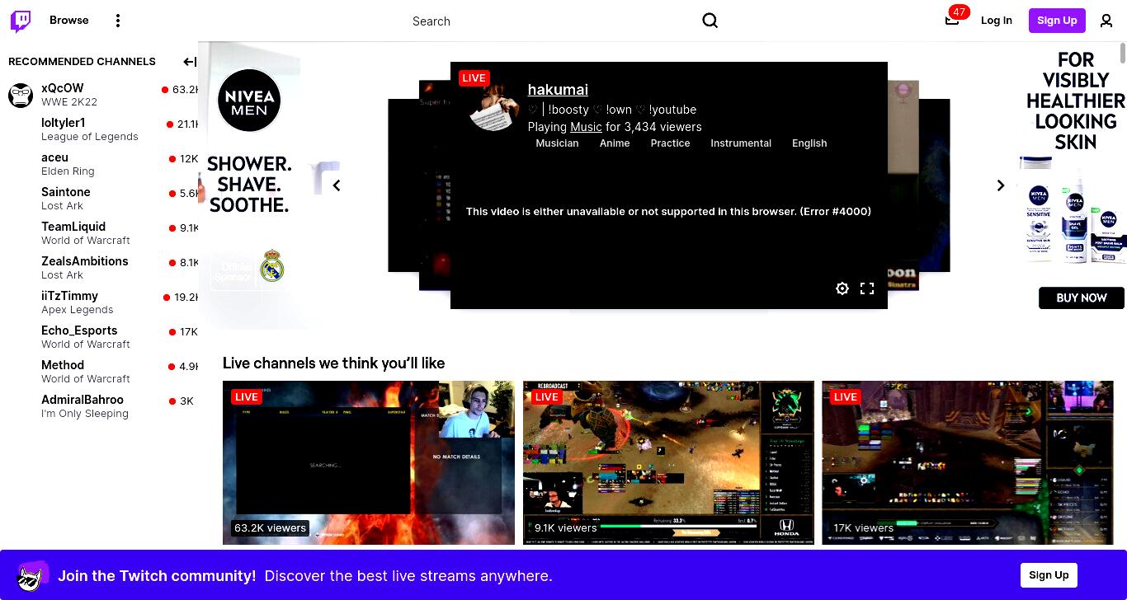
Task: Open AdmiralBahroo channel in sidebar
Action: coord(99,406)
